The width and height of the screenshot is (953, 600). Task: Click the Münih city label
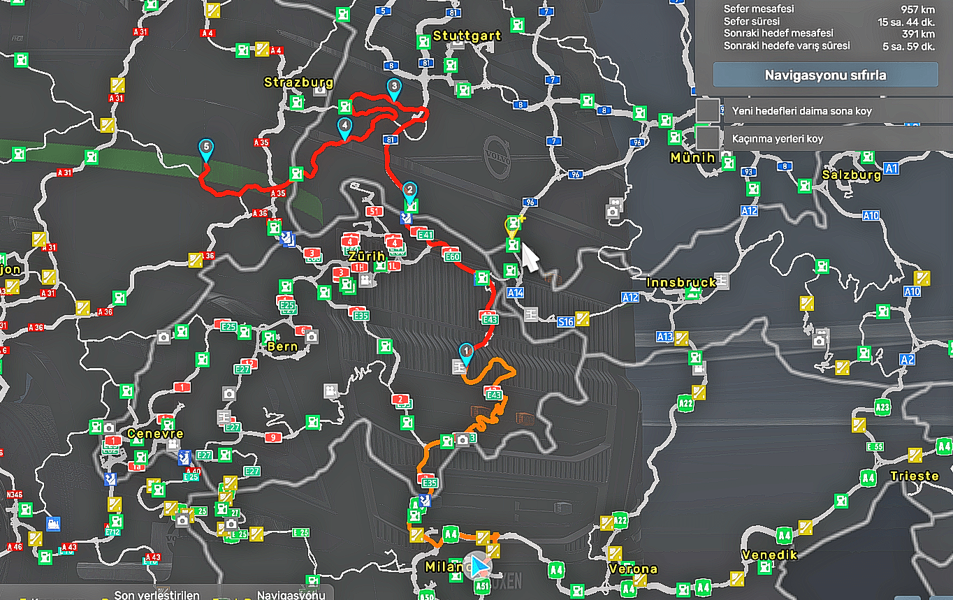692,158
